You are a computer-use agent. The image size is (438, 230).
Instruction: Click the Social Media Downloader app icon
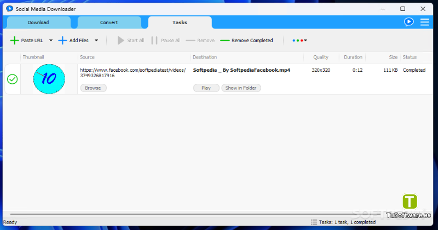pos(9,9)
